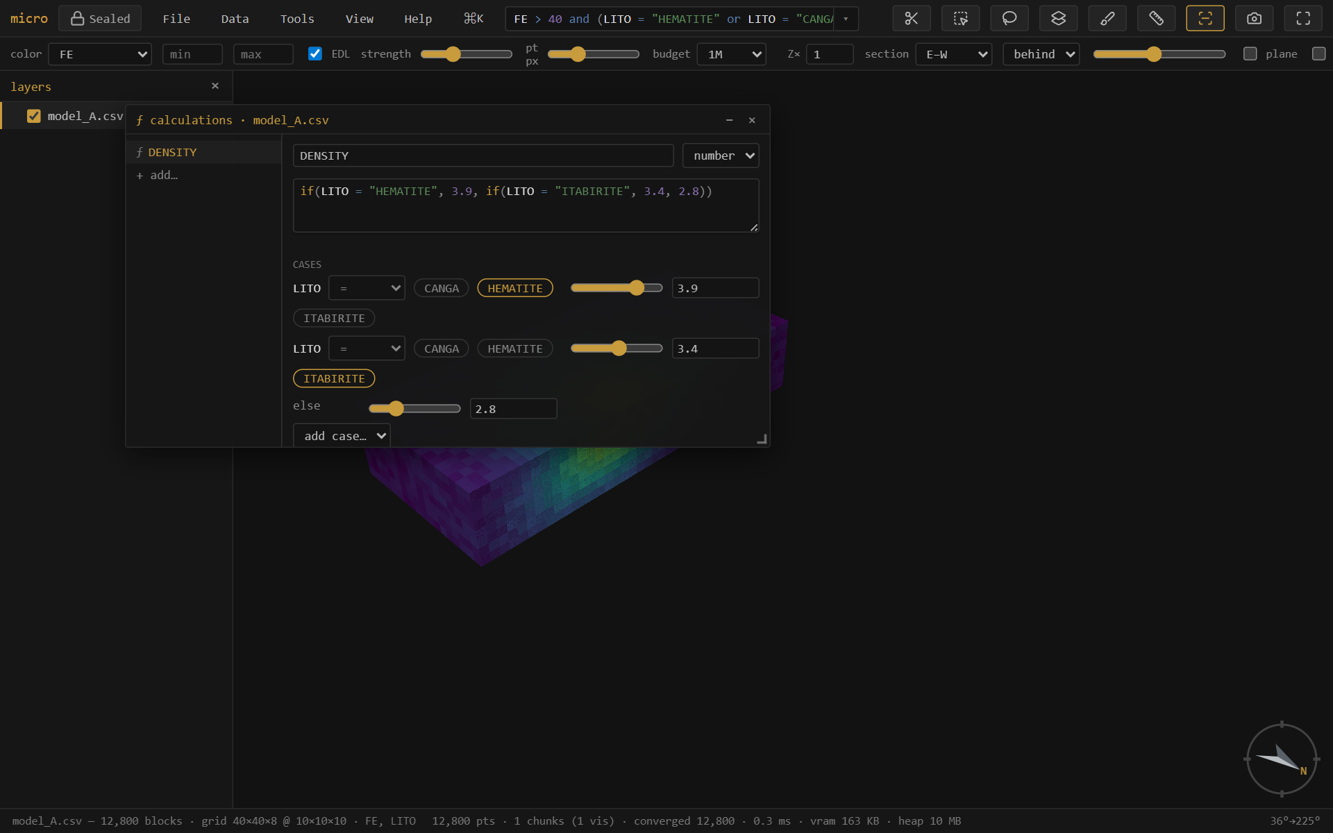Close the calculations dialog
Screen dimensions: 1333x833
click(x=752, y=120)
